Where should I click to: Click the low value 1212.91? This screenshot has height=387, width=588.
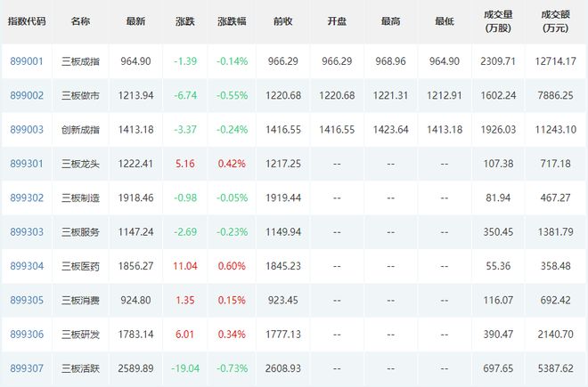(x=445, y=95)
